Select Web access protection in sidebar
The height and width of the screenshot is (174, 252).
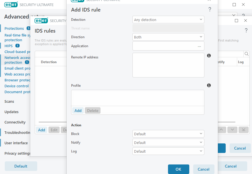coord(17,74)
